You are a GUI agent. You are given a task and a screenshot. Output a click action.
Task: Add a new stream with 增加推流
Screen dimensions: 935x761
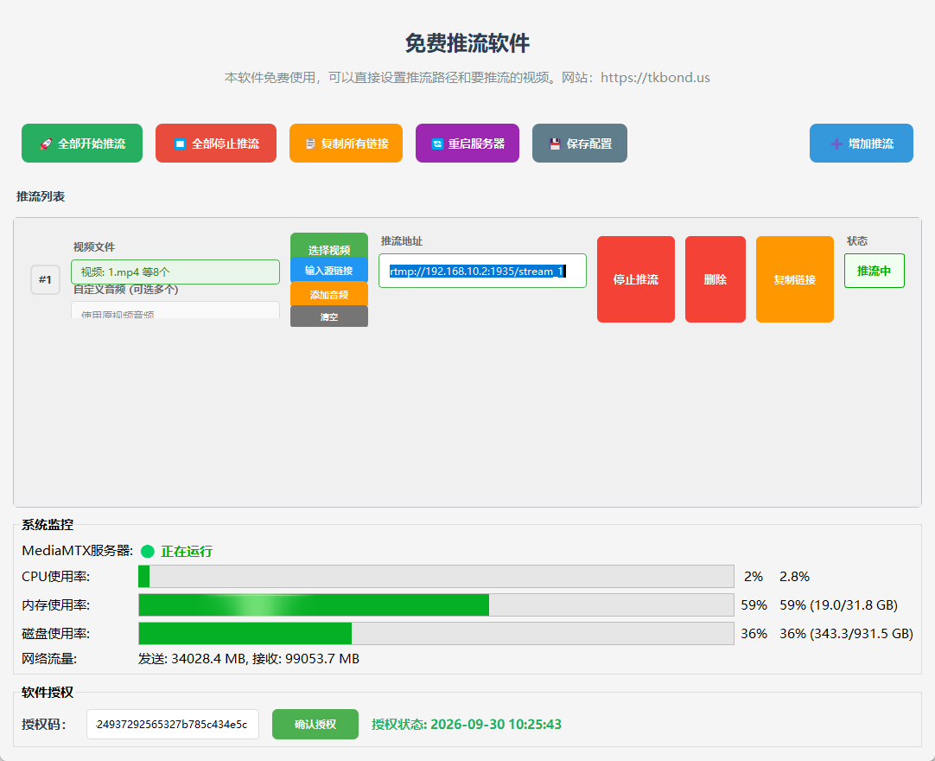coord(861,144)
